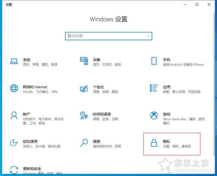Focus the 查找设置 search field

[108, 36]
